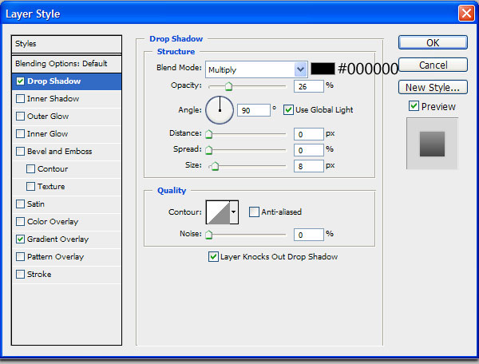This screenshot has width=479, height=364.
Task: Select the Styles list header
Action: tap(66, 44)
